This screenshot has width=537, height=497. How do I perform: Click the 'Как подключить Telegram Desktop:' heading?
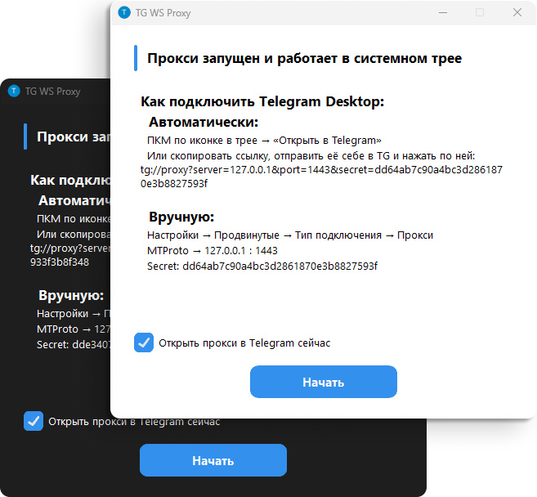point(262,101)
